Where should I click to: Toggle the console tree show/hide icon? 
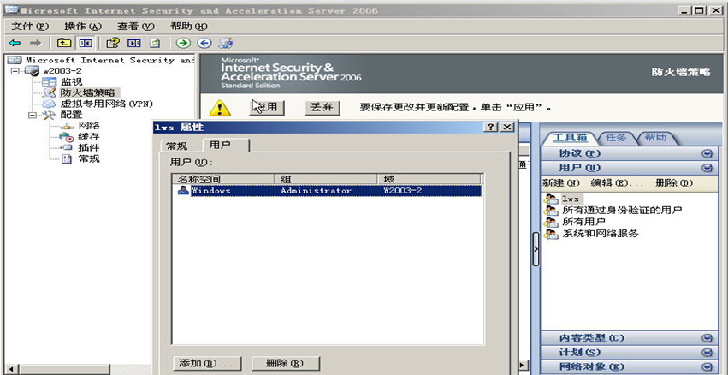(86, 43)
